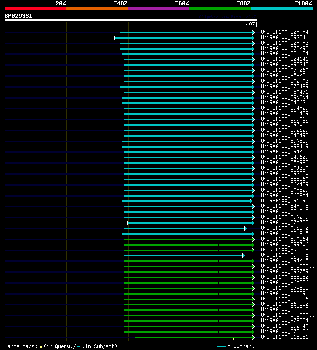Select hit UniRef100_Q2HTH3
This screenshot has height=350, width=317.
[x=284, y=43]
